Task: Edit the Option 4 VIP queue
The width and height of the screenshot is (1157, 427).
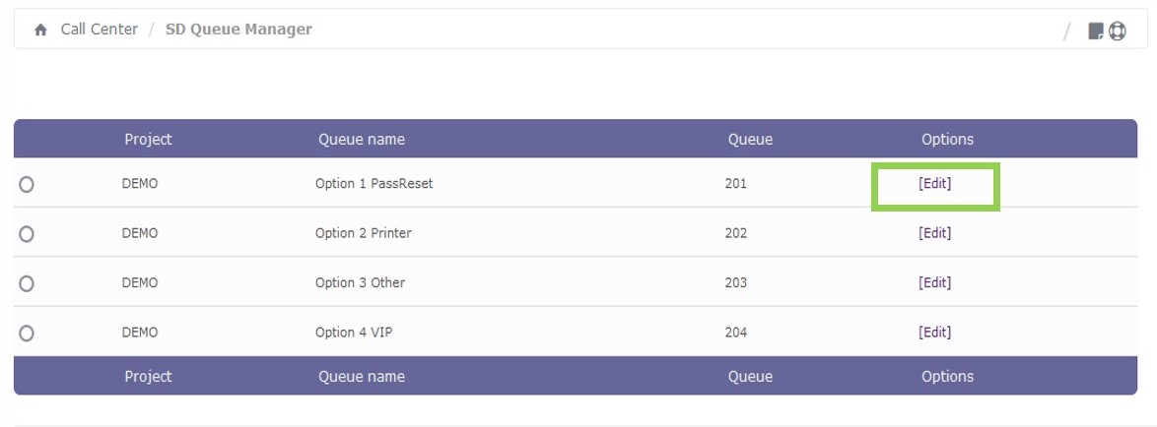Action: [934, 332]
